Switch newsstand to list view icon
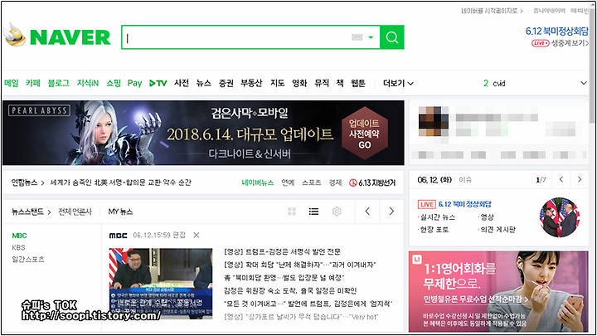 coord(313,212)
